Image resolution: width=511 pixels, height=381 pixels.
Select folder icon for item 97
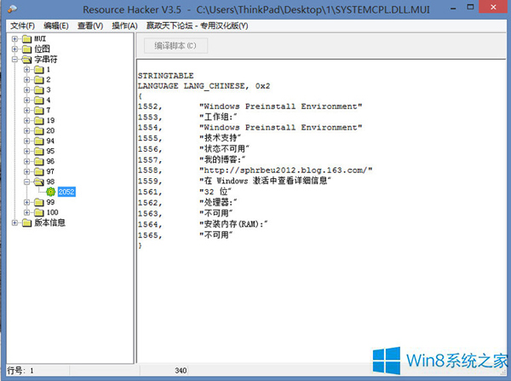click(39, 171)
